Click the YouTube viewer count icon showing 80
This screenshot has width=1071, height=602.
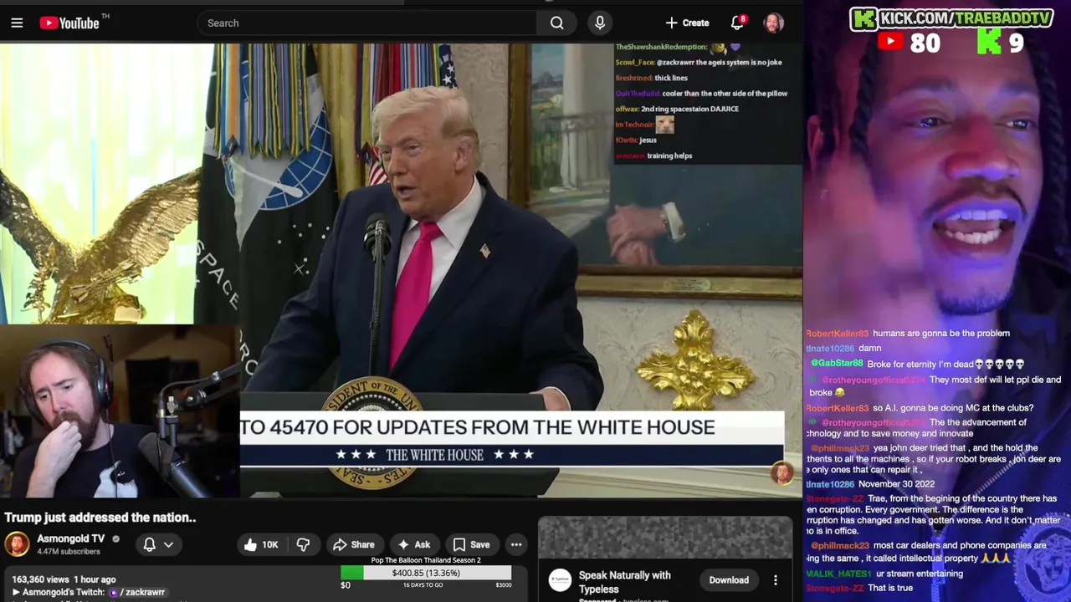tap(890, 42)
